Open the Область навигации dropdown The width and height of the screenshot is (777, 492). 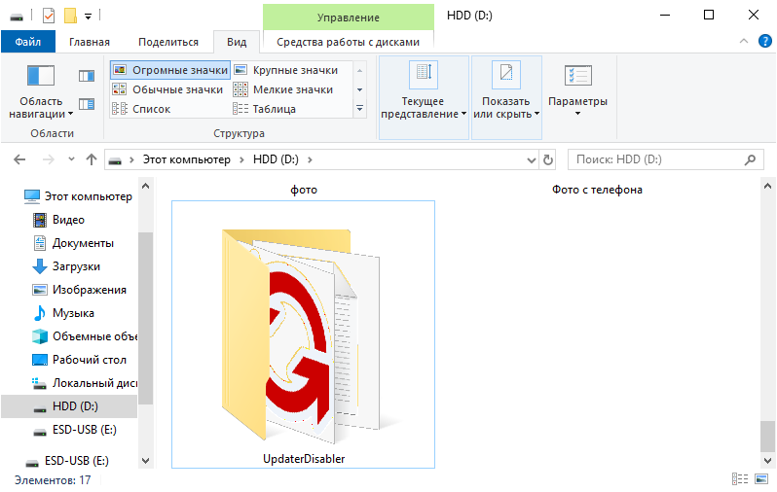pos(41,92)
